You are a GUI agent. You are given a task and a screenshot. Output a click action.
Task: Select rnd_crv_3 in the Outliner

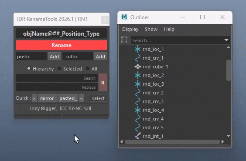click(x=153, y=101)
